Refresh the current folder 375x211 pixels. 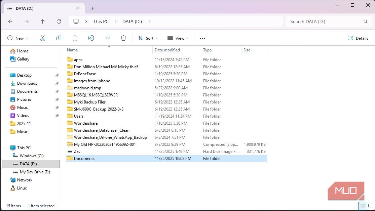(59, 22)
